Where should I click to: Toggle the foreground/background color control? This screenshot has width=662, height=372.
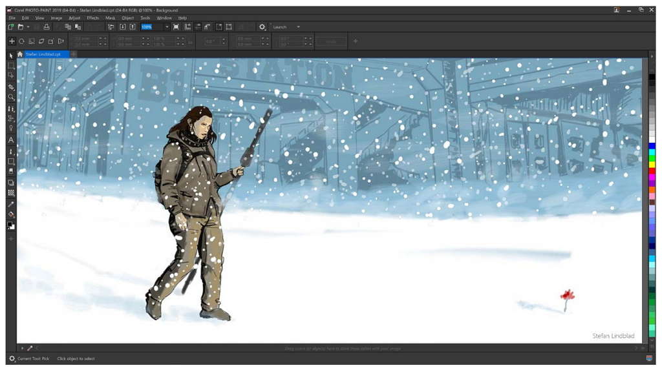pos(11,225)
